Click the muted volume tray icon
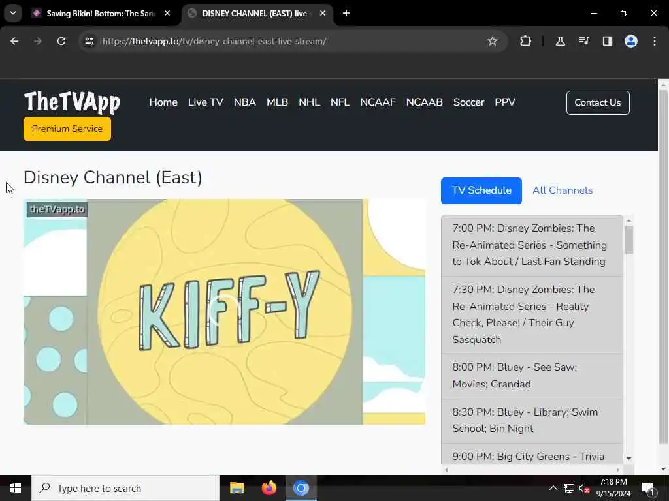Screen dimensions: 669x501 pos(584,488)
